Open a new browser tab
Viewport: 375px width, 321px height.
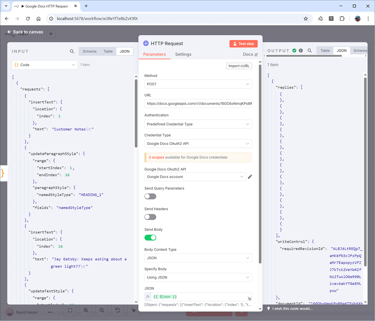(86, 6)
